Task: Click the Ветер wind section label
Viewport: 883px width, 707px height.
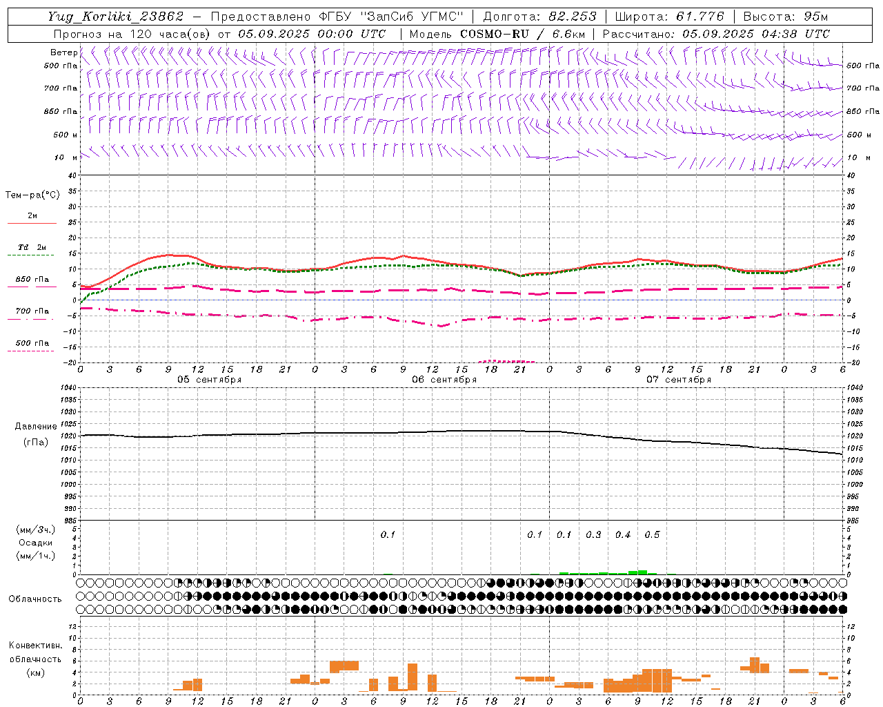Action: (x=63, y=52)
